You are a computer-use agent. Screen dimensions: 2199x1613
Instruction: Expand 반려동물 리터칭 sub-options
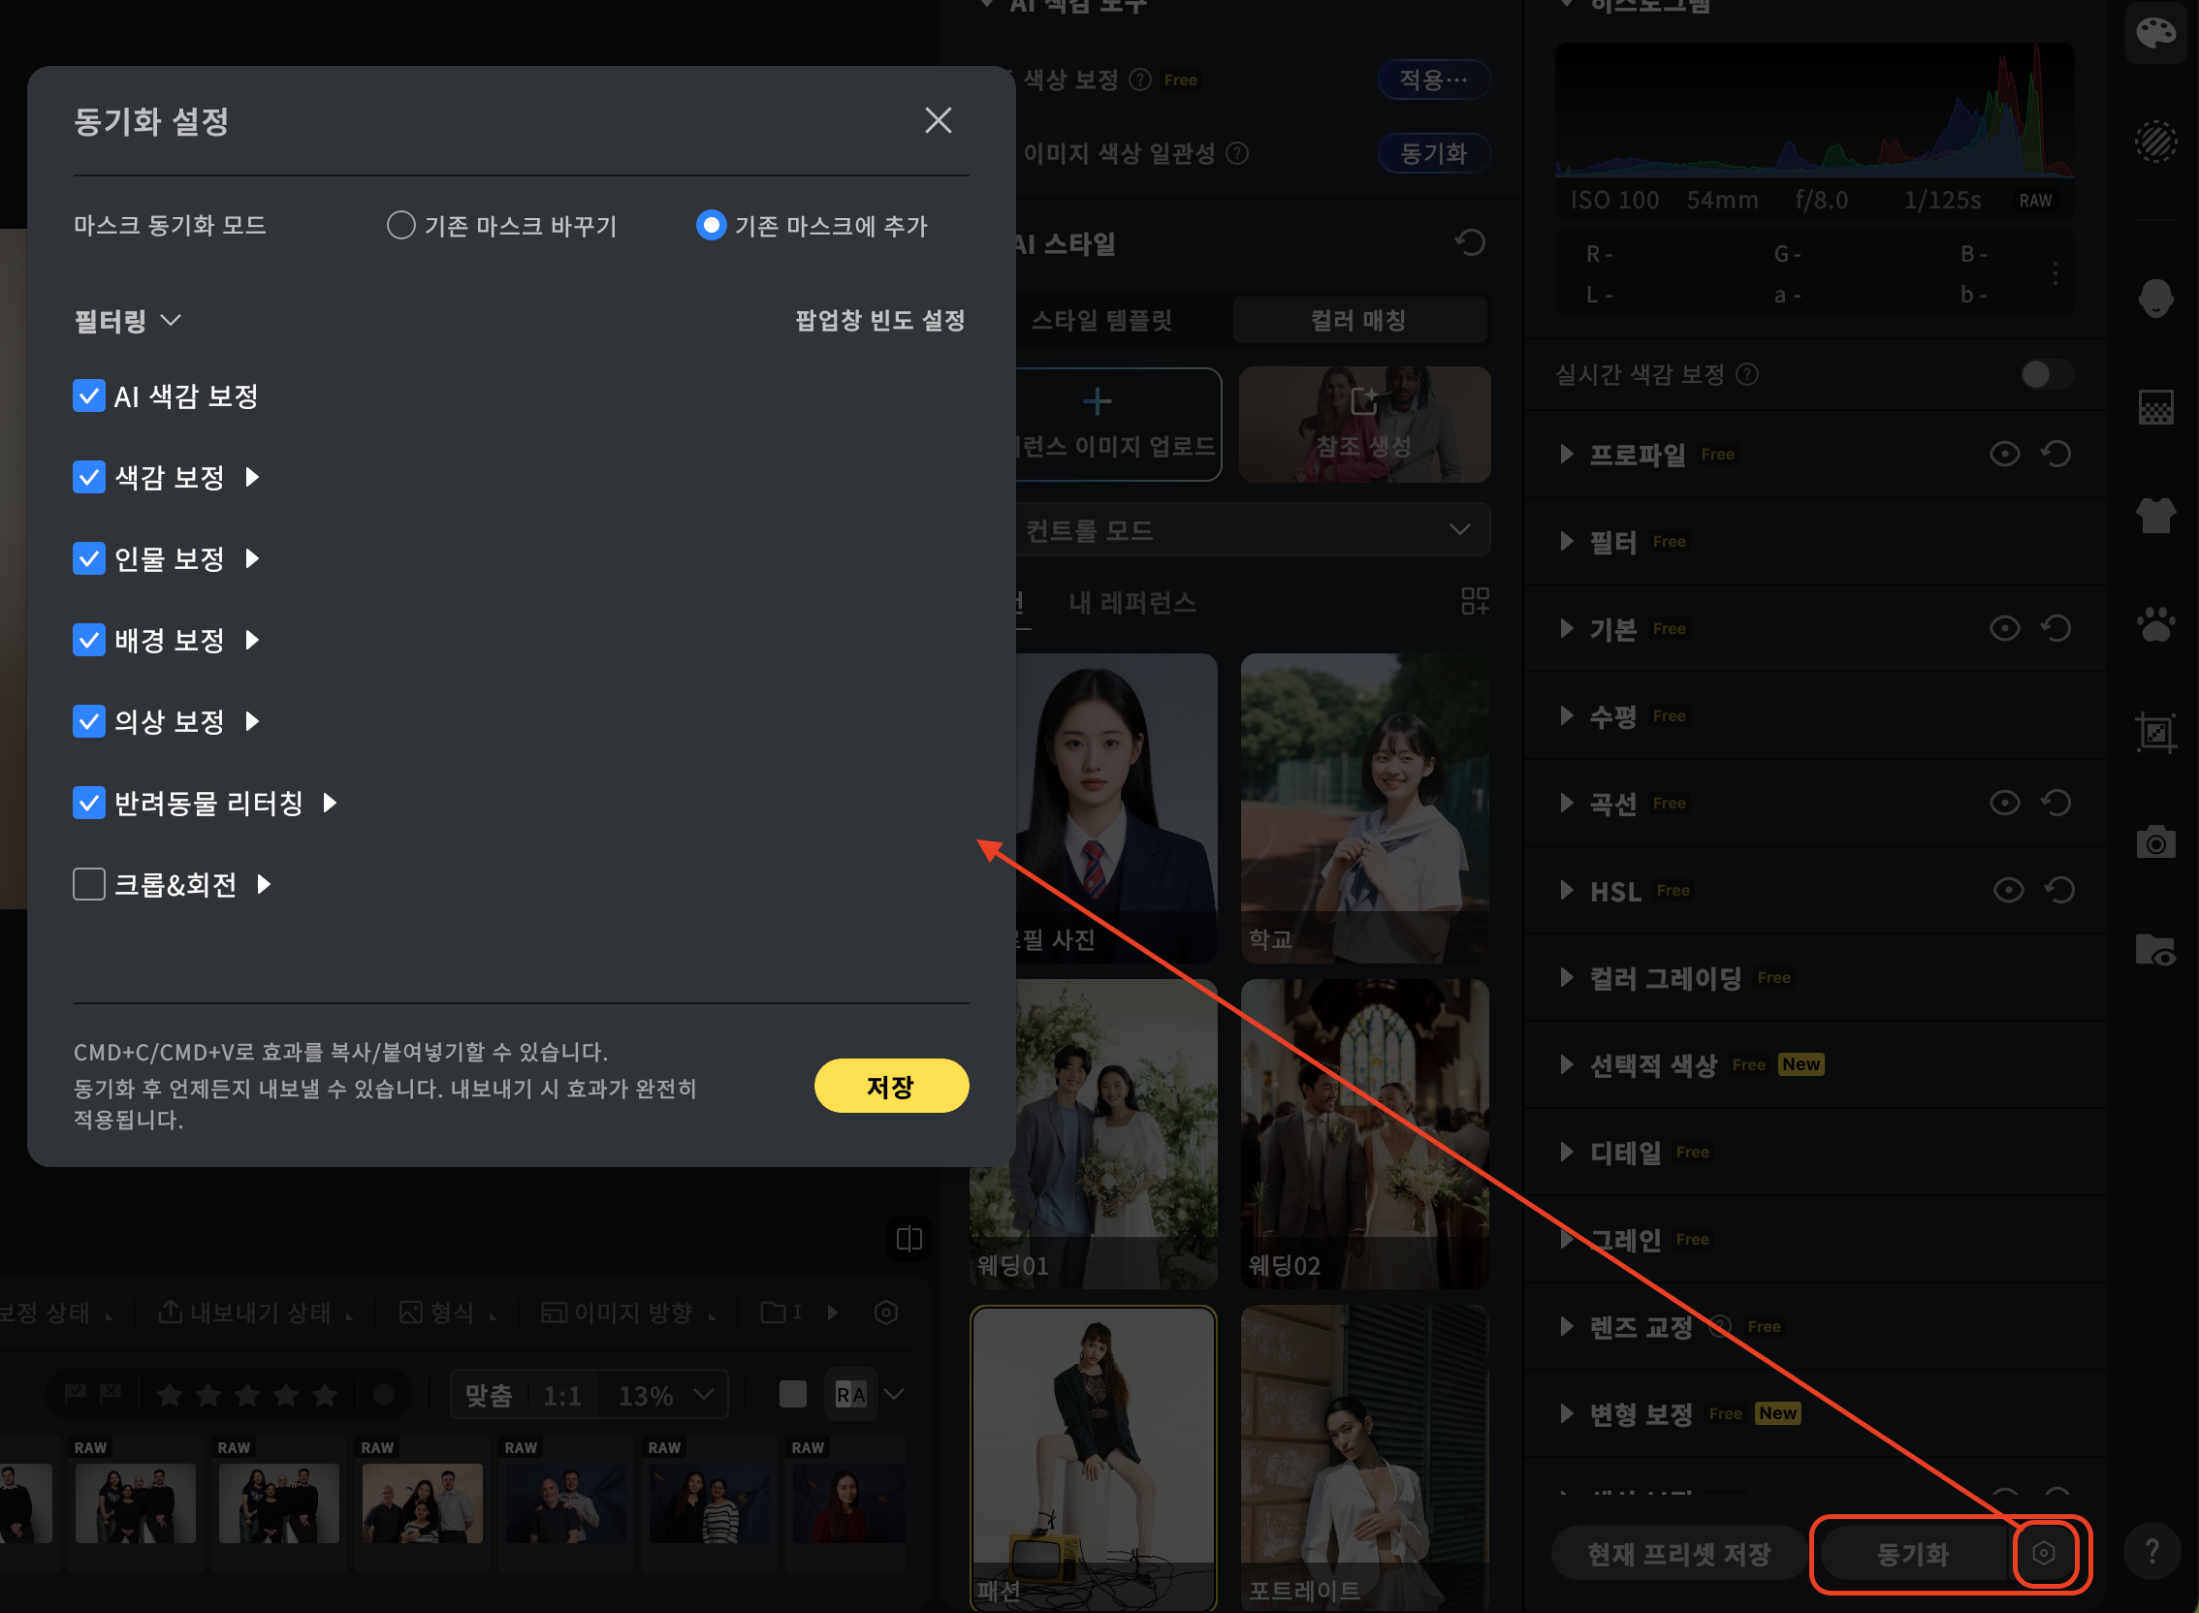330,803
